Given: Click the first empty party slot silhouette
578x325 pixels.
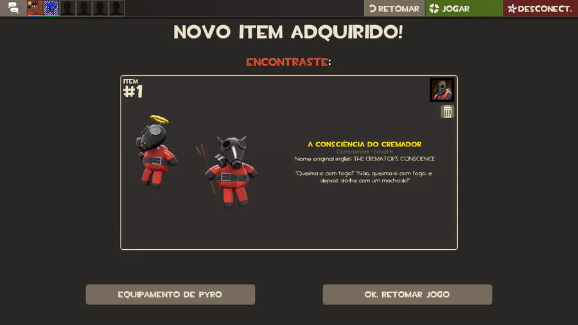Looking at the screenshot, I should (68, 8).
